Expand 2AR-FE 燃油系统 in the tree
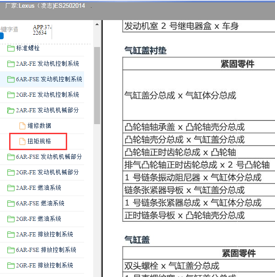 point(38,188)
